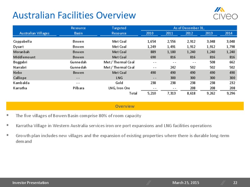Click the 'Australian Villages' column header

[x=34, y=33]
